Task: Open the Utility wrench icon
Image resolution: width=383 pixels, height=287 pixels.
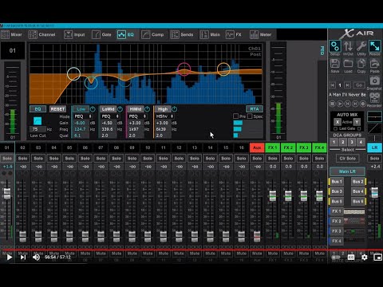Action: [x=361, y=46]
